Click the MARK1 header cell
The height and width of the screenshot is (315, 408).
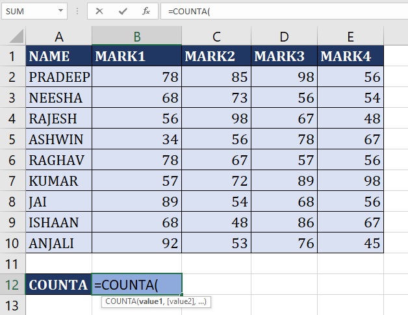click(136, 57)
